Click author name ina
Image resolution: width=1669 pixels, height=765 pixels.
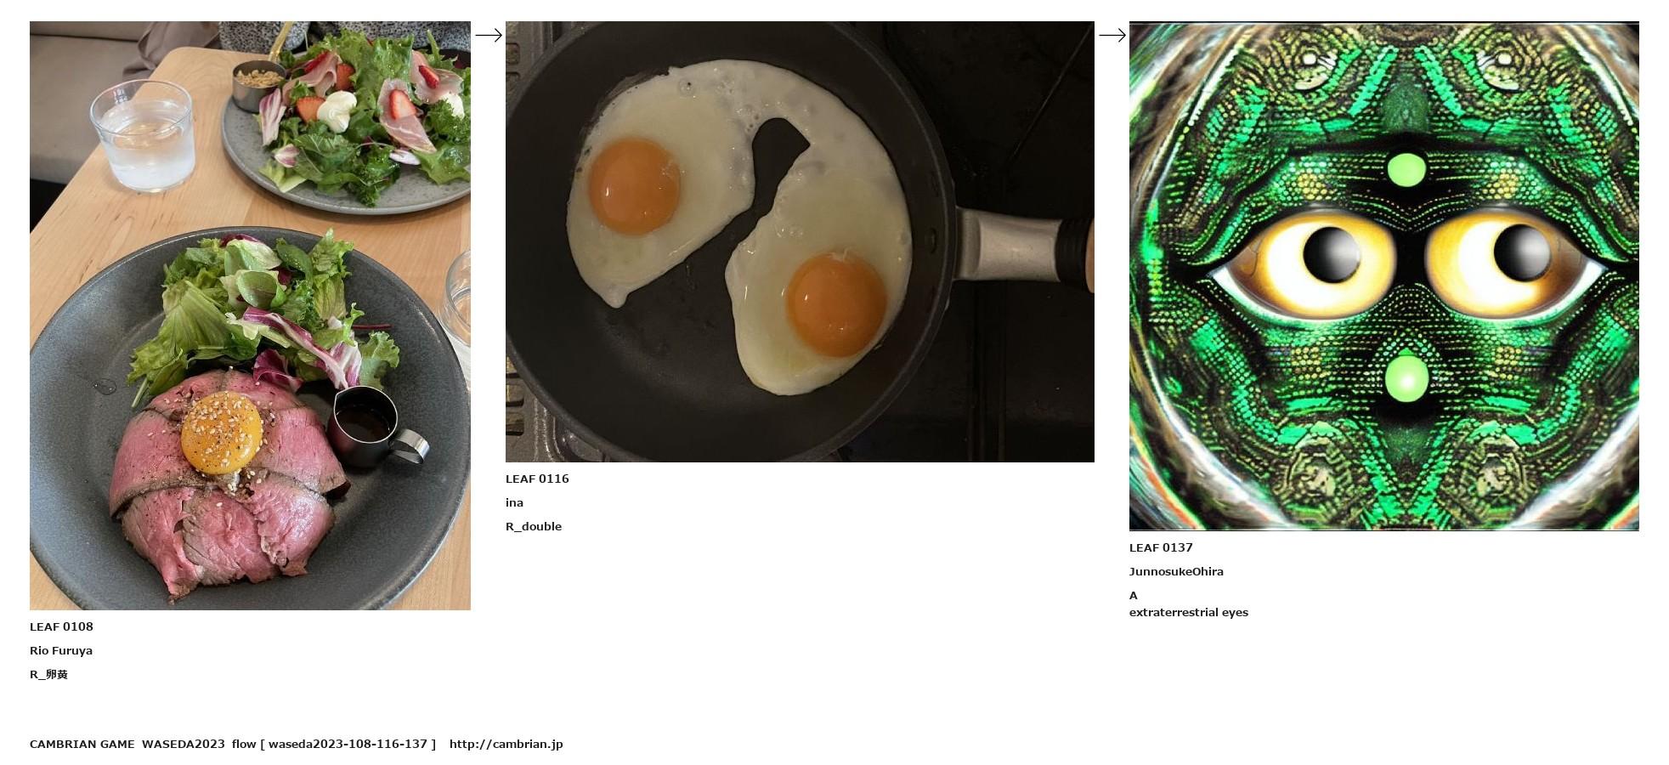[514, 502]
